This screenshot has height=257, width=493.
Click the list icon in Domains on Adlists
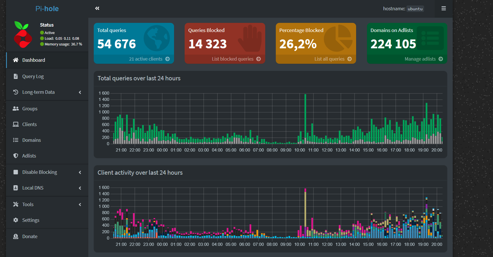click(430, 38)
